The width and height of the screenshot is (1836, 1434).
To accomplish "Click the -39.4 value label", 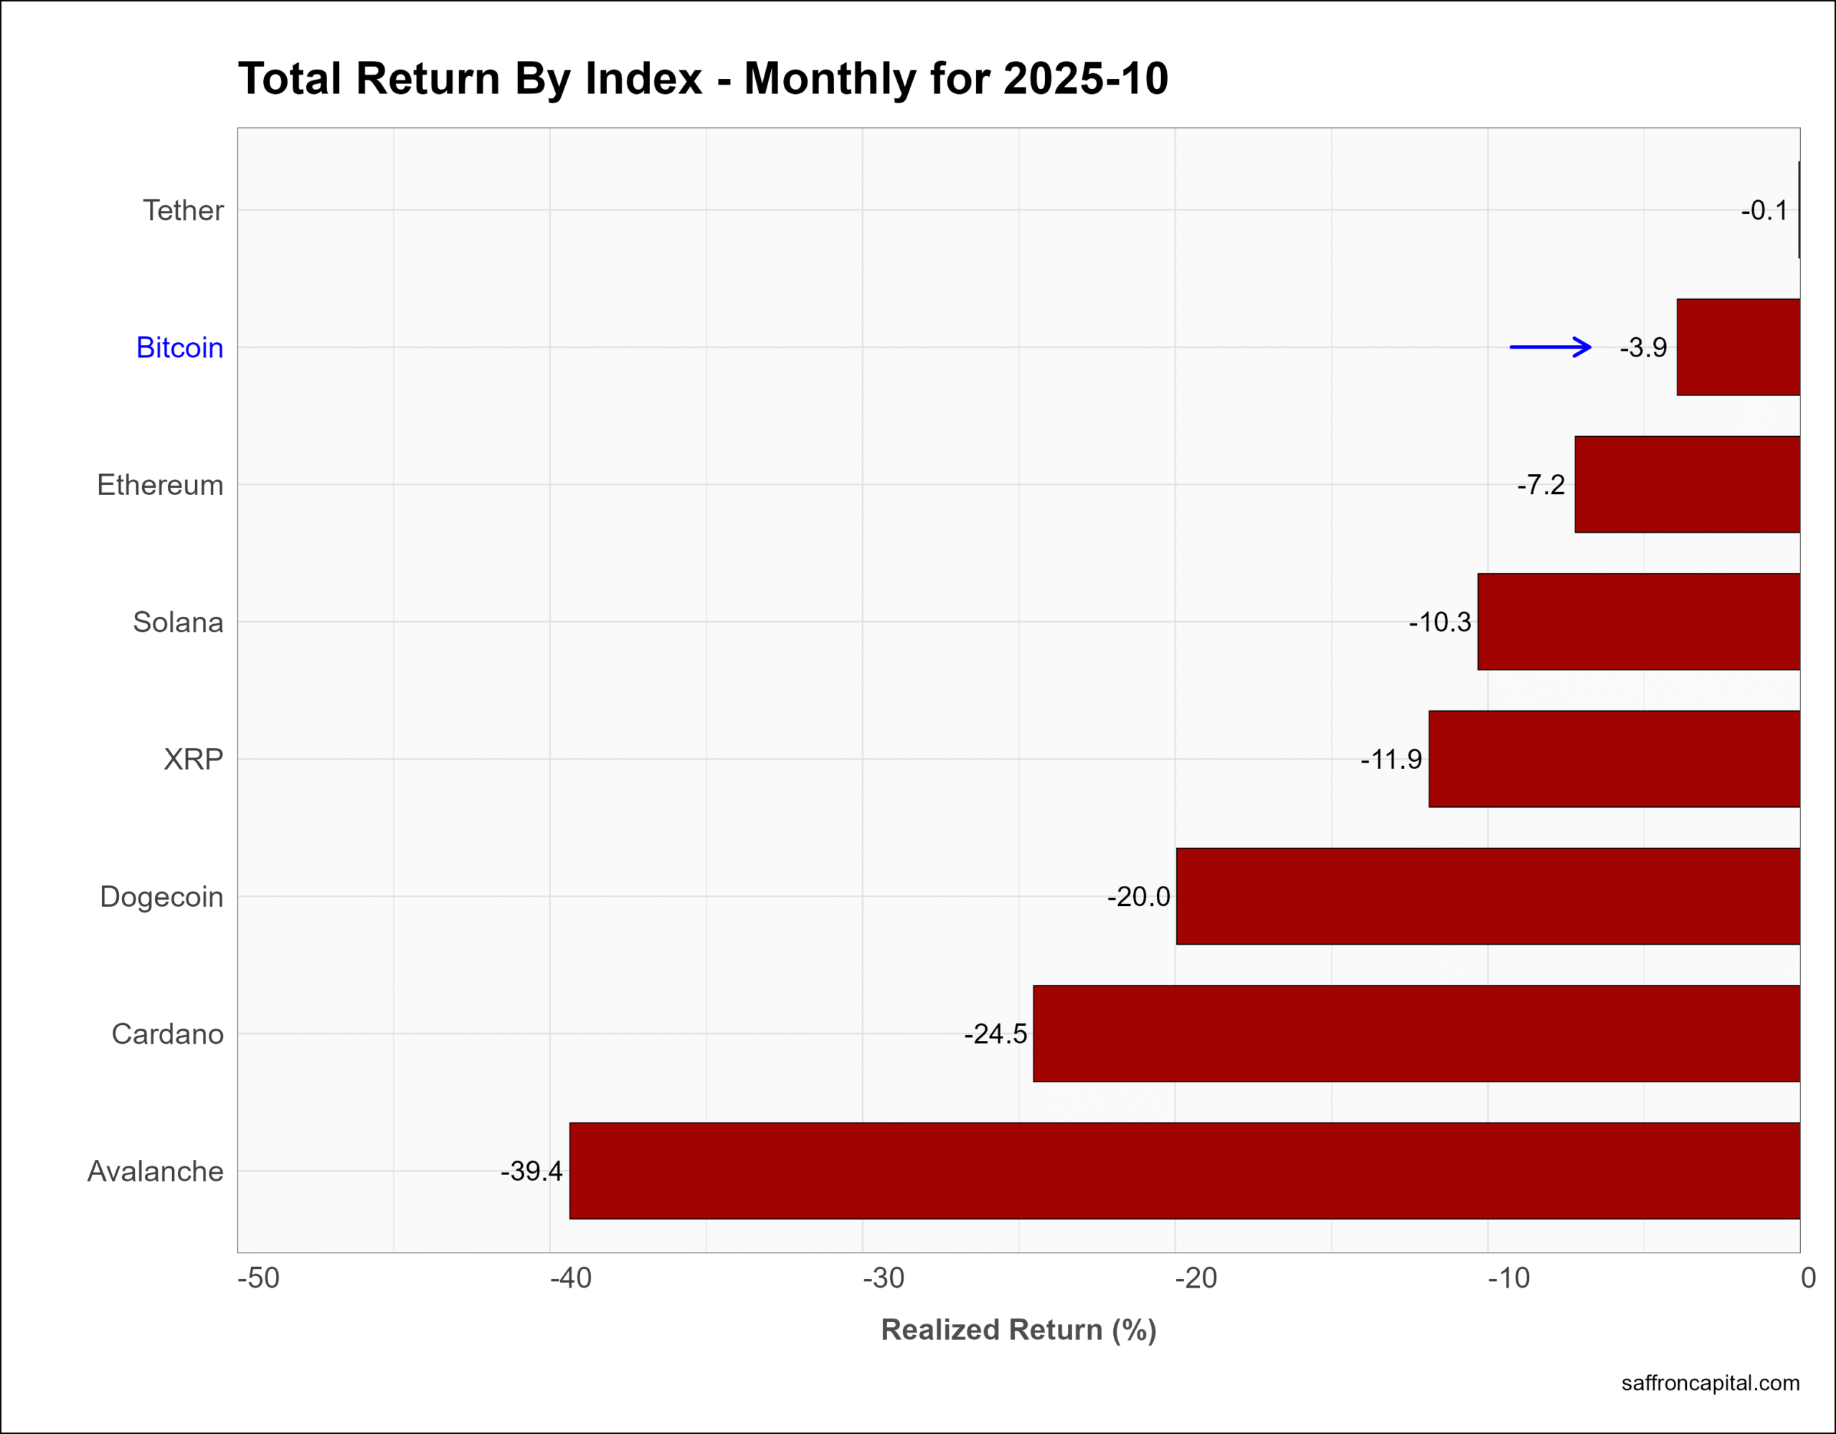I will (x=531, y=1171).
